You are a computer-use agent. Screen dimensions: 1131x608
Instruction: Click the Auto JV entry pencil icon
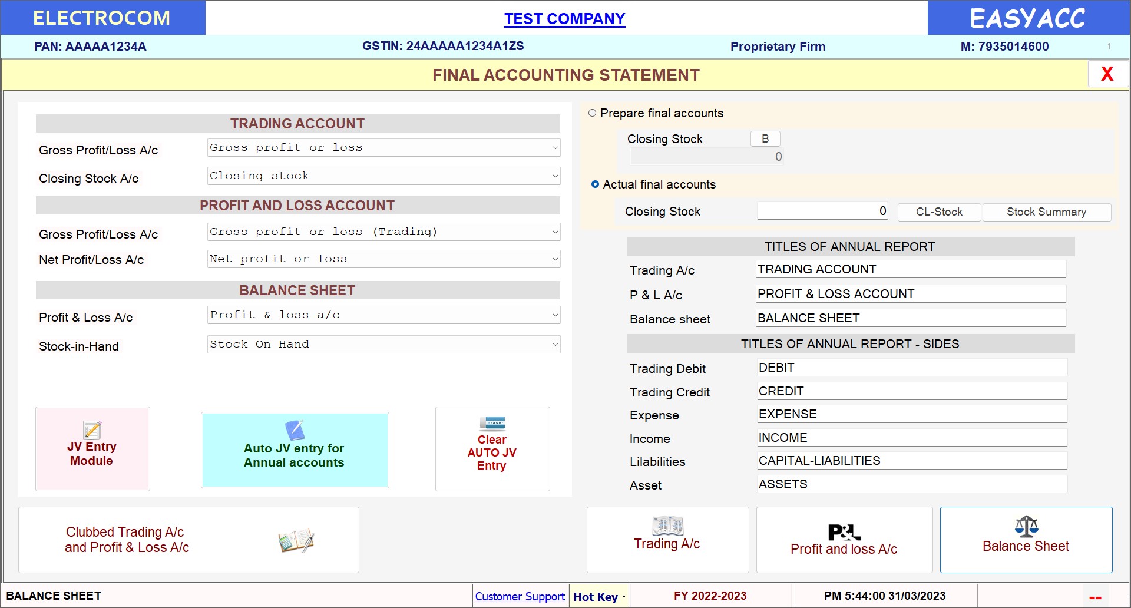pyautogui.click(x=294, y=430)
